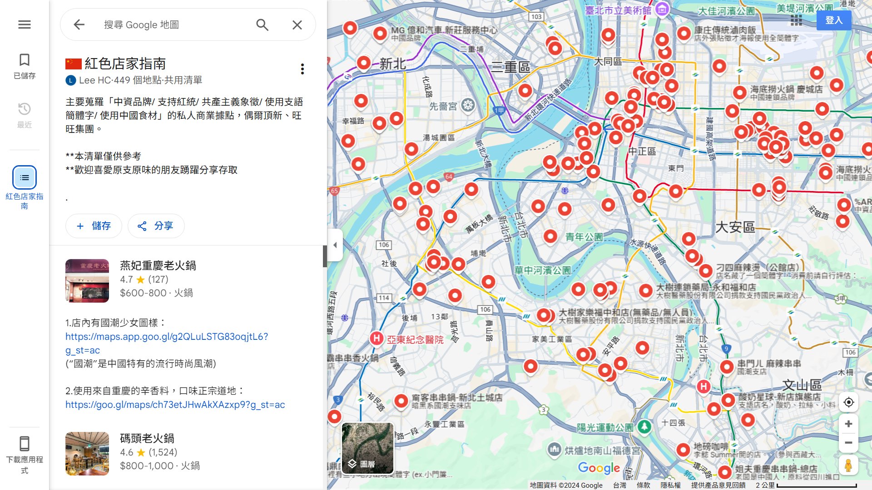Clear search with the X icon

click(297, 24)
